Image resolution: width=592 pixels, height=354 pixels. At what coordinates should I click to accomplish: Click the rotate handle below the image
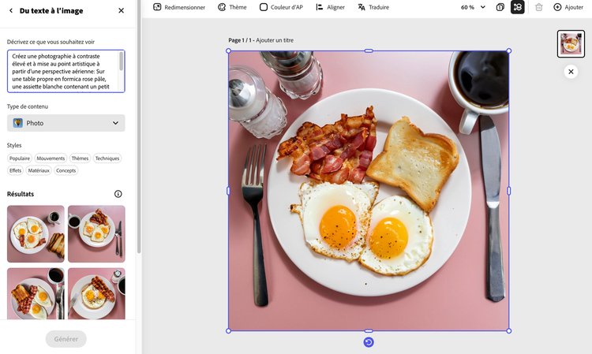point(369,342)
